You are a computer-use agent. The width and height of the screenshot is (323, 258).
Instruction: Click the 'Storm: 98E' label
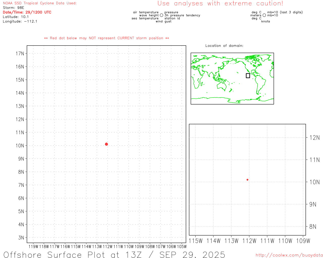pos(13,8)
